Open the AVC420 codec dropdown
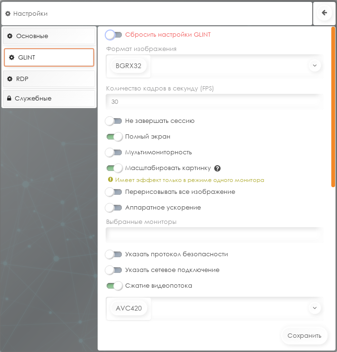 pos(314,308)
